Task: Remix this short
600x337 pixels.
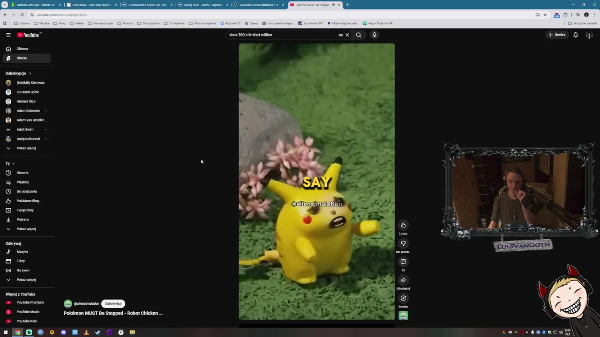Action: [x=403, y=298]
